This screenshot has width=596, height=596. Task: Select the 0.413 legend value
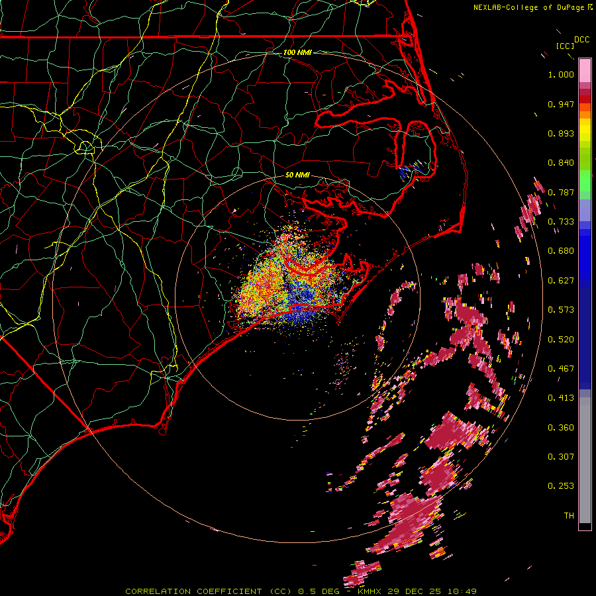pos(561,398)
